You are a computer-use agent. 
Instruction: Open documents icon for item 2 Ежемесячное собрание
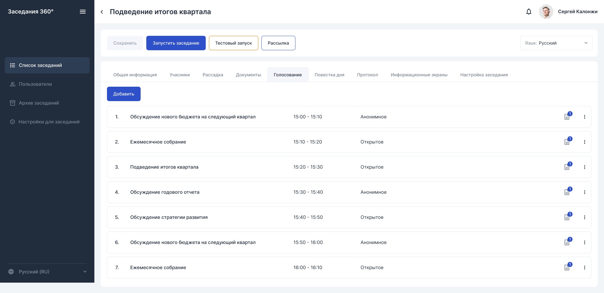[567, 142]
